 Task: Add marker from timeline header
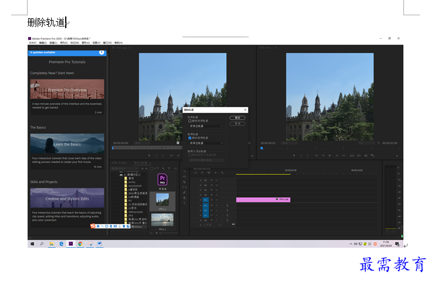(215, 173)
